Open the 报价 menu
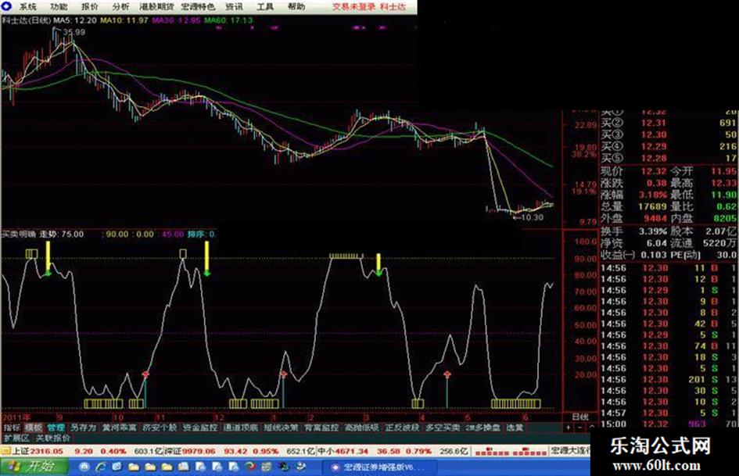 tap(90, 6)
